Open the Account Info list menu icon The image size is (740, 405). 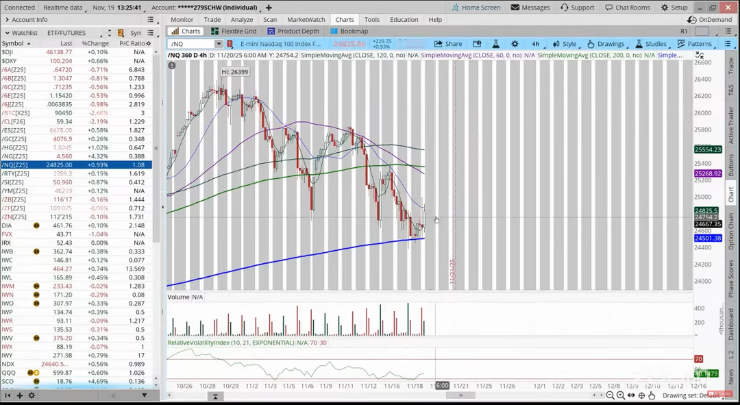[151, 19]
